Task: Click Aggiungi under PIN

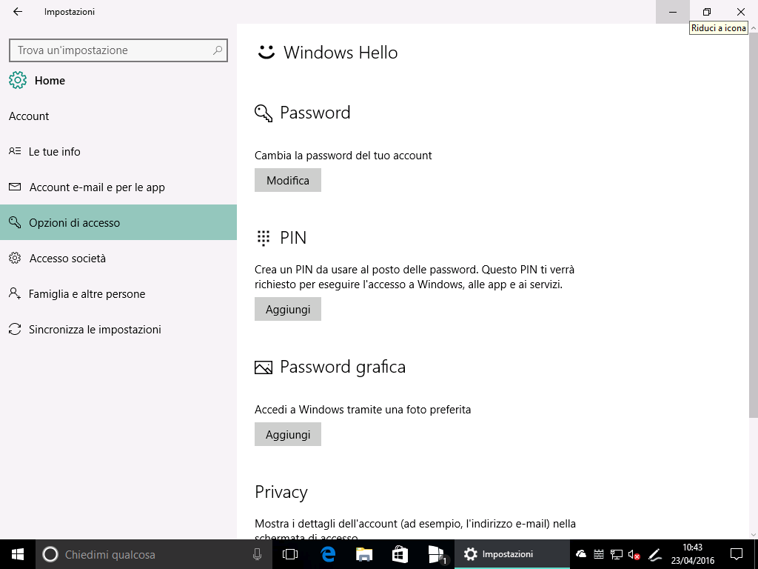Action: click(x=288, y=309)
